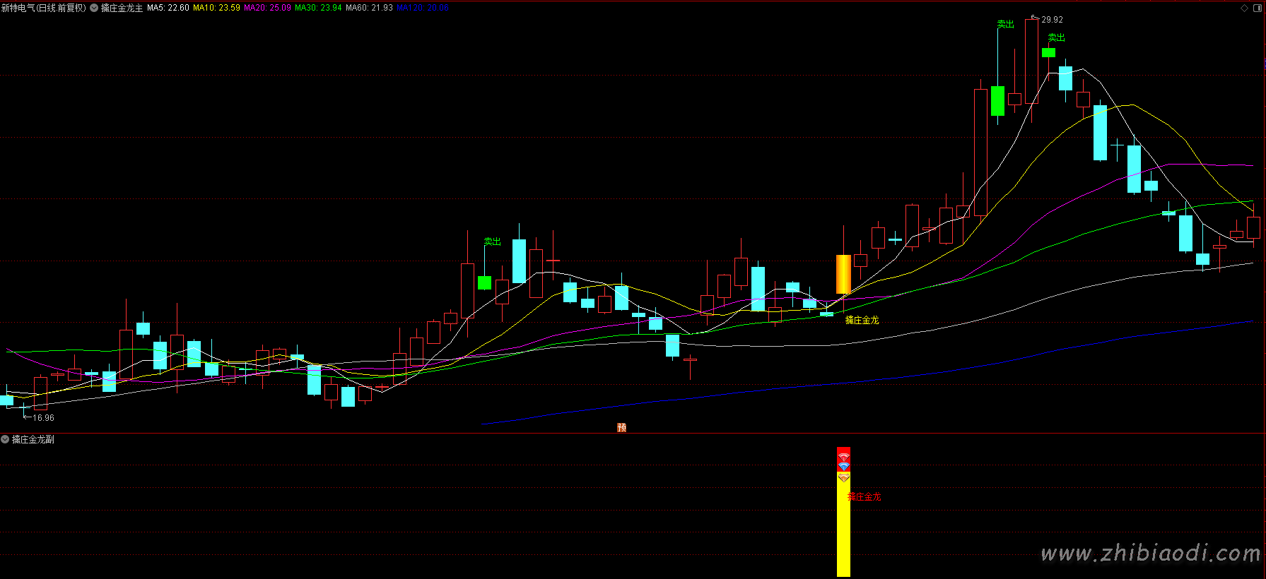1266x579 pixels.
Task: Open the 搖庄金龙主 indicator dropdown arrow
Action: tap(94, 8)
